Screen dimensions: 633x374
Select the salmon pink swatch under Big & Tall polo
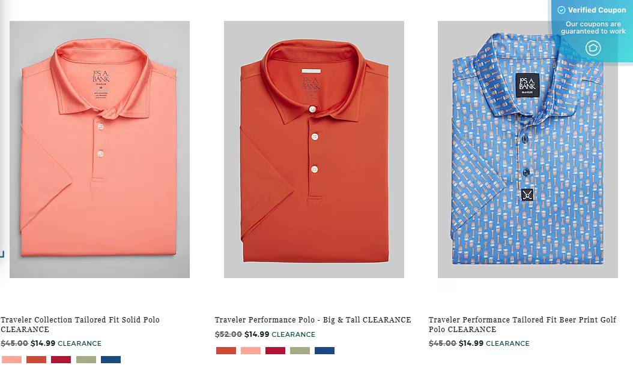[x=250, y=351]
